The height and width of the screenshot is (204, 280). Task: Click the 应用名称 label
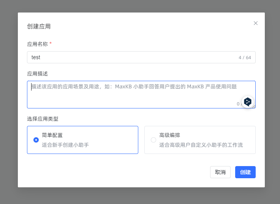(37, 44)
